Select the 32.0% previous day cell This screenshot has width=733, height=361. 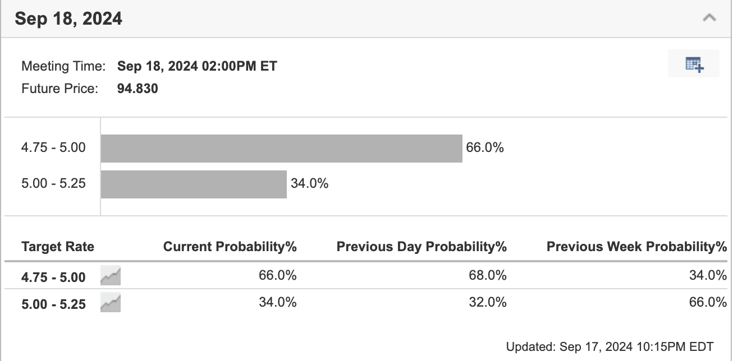click(x=489, y=303)
